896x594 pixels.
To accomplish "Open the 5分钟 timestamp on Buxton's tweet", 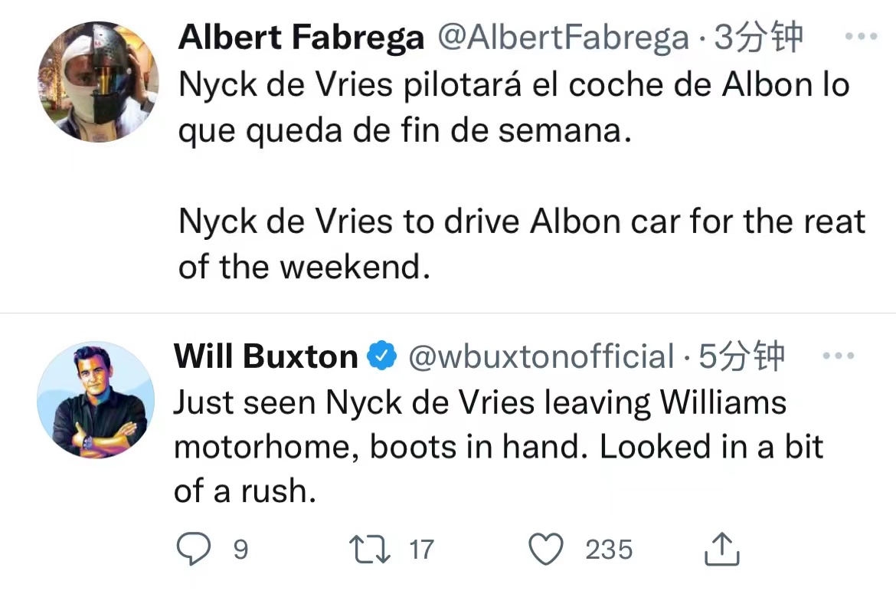I will point(741,356).
